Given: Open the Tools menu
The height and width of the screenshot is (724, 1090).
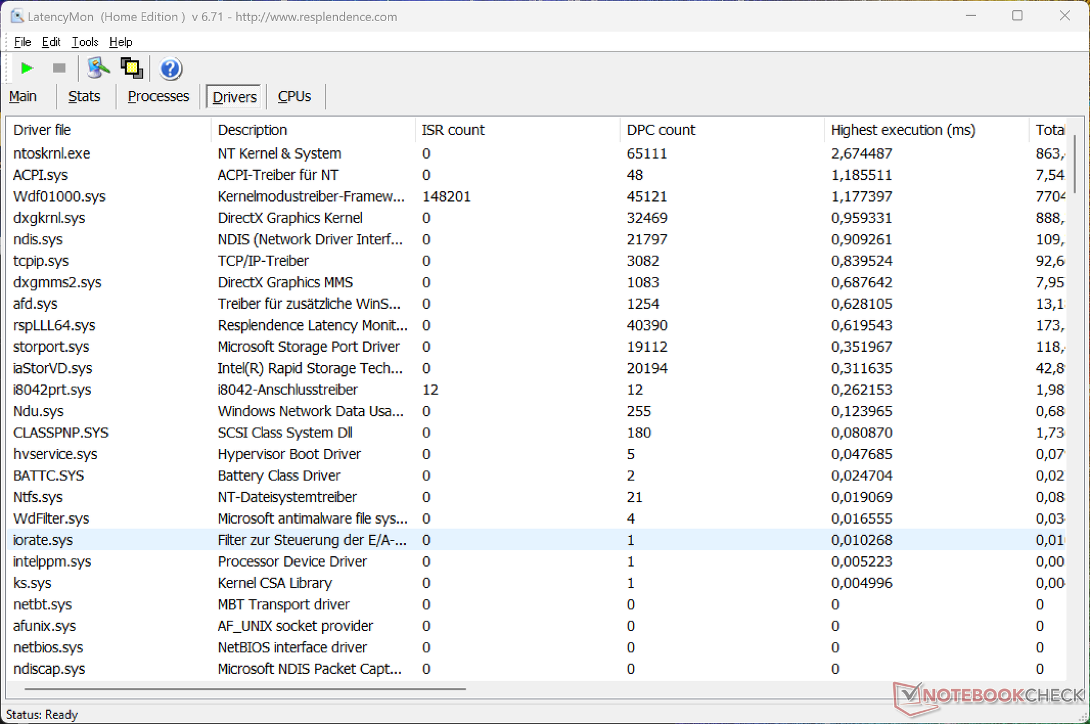Looking at the screenshot, I should point(85,42).
